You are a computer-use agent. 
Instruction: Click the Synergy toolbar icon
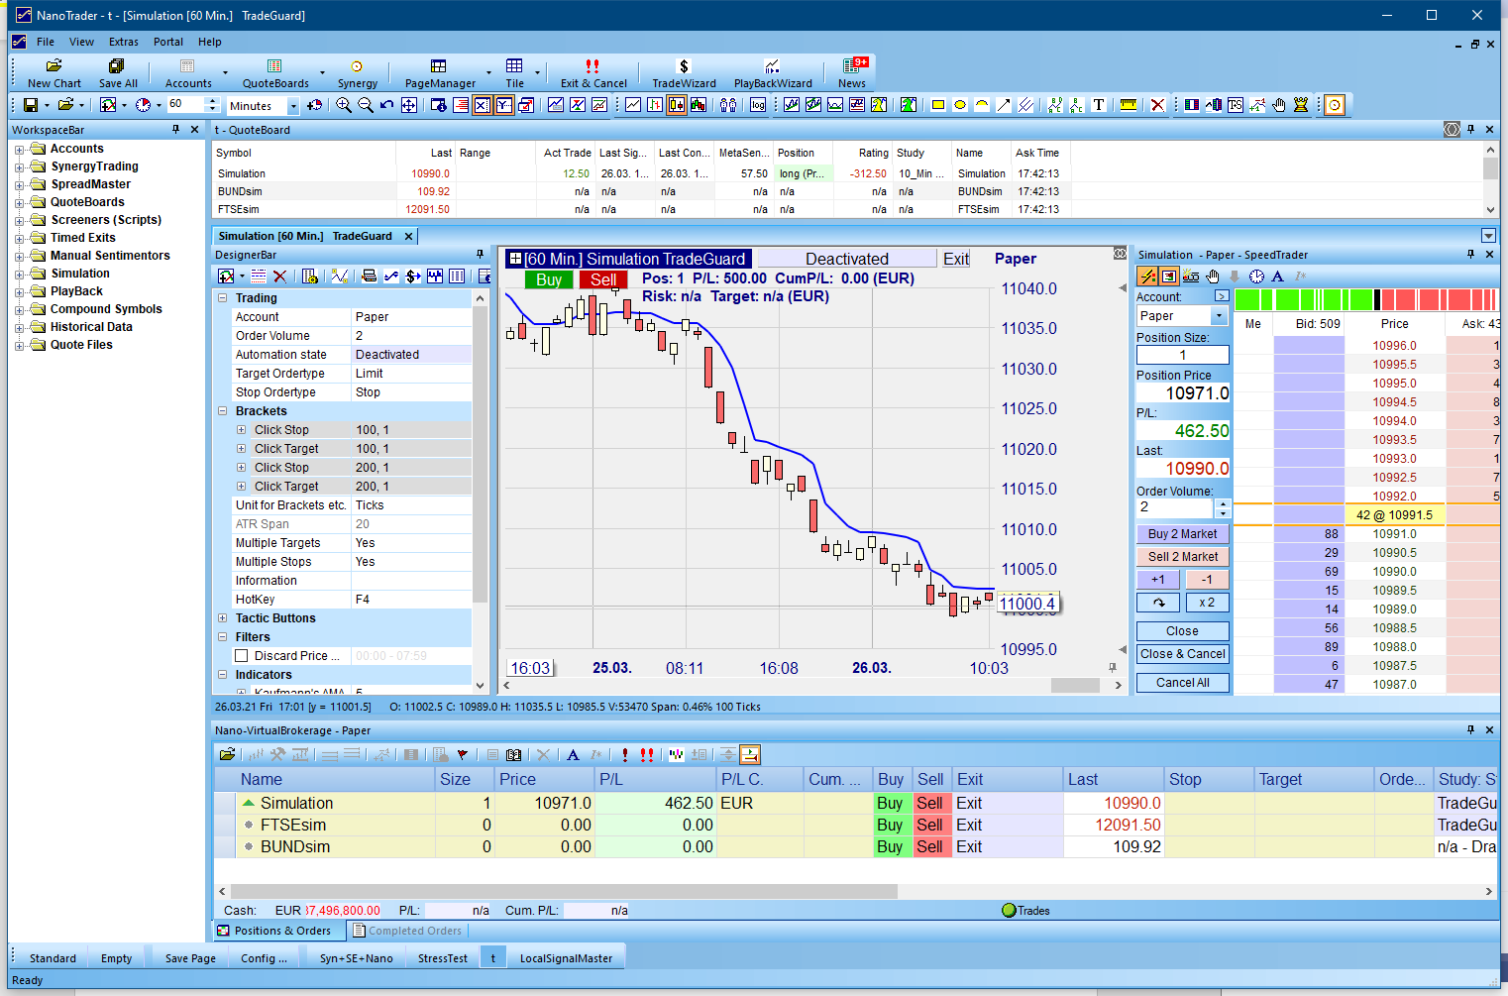pyautogui.click(x=357, y=67)
